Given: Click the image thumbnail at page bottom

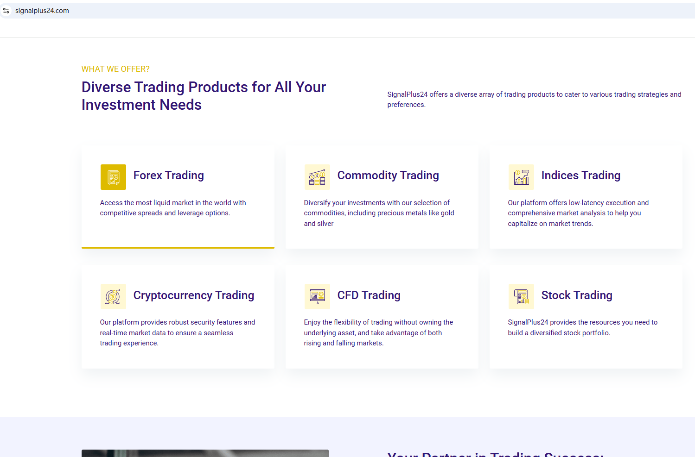Looking at the screenshot, I should [205, 453].
